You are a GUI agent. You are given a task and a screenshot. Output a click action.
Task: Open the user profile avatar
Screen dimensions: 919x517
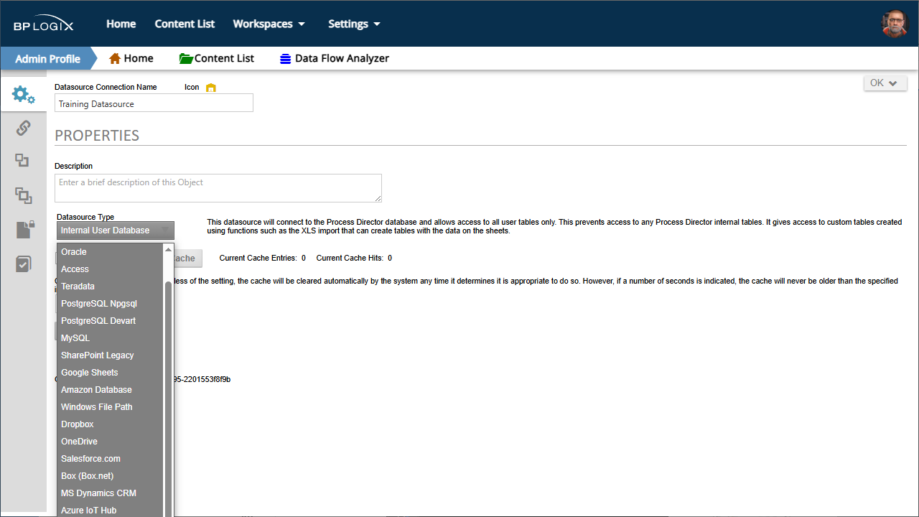point(895,24)
